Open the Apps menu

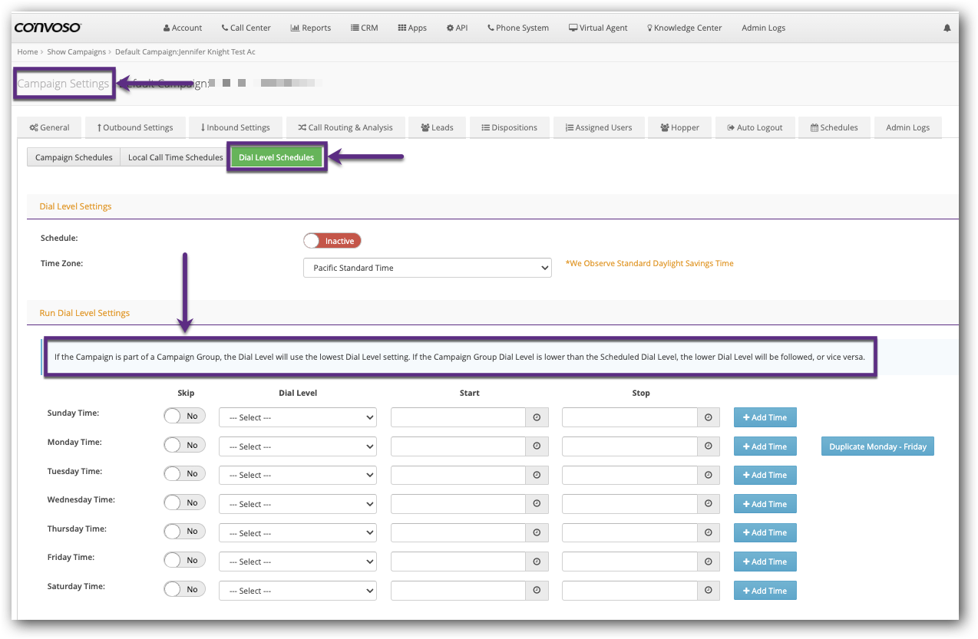click(x=412, y=28)
